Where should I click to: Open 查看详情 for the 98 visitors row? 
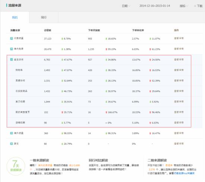click(179, 123)
